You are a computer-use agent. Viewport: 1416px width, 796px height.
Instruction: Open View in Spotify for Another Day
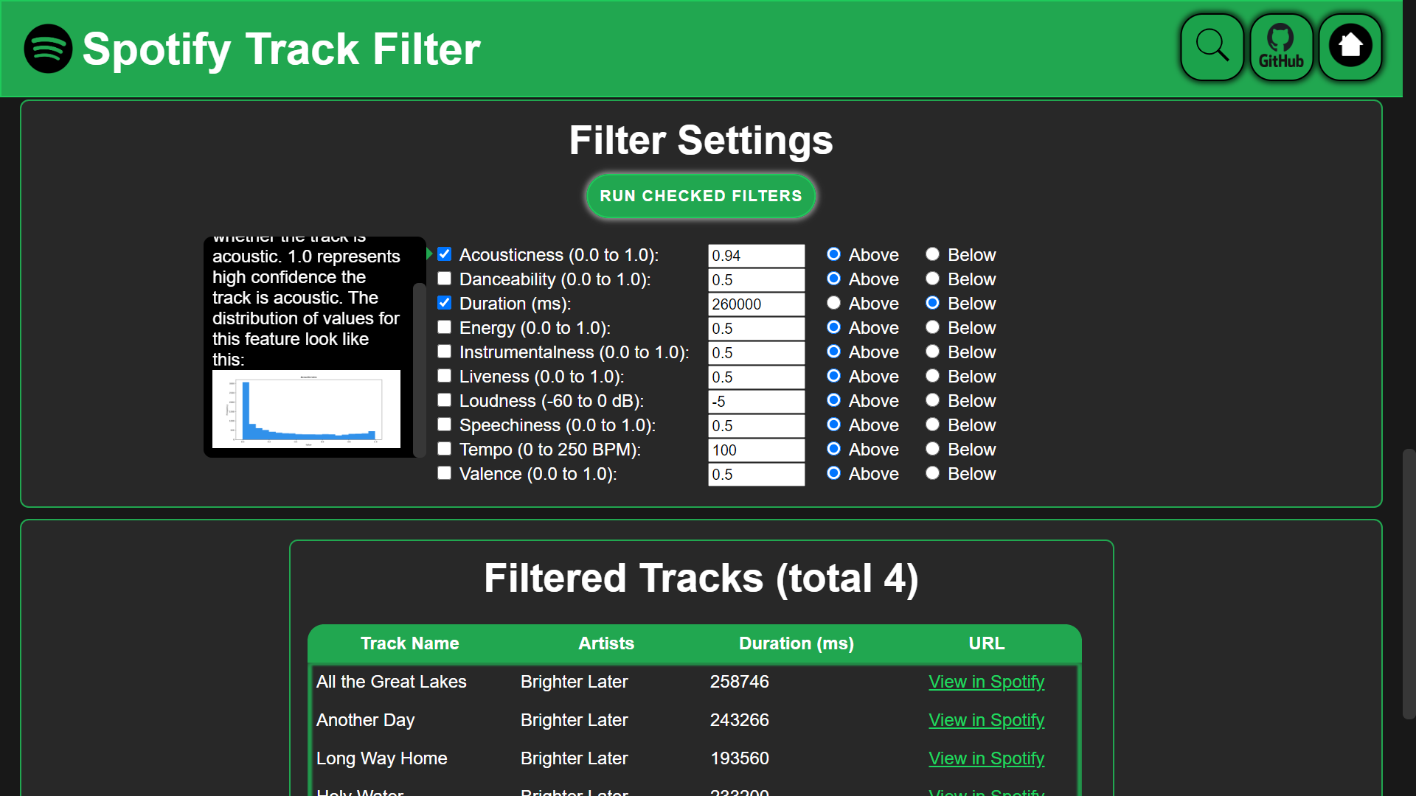click(x=986, y=720)
